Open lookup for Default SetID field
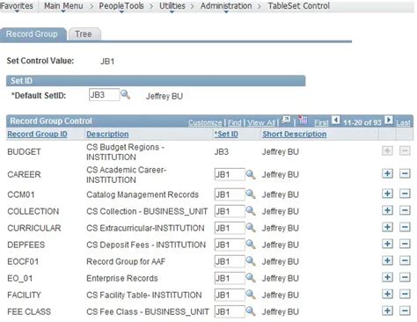Screen dimensions: 417x322 pyautogui.click(x=125, y=95)
